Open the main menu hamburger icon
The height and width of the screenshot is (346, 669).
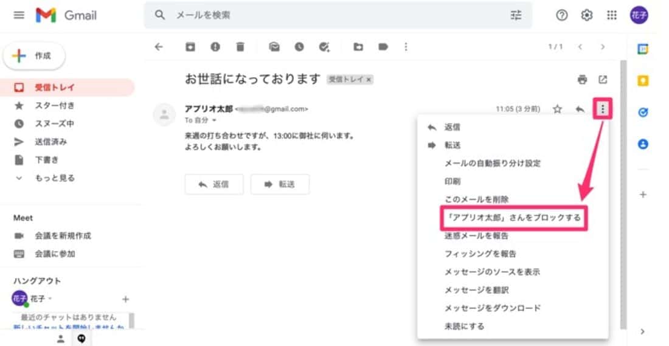click(x=19, y=15)
